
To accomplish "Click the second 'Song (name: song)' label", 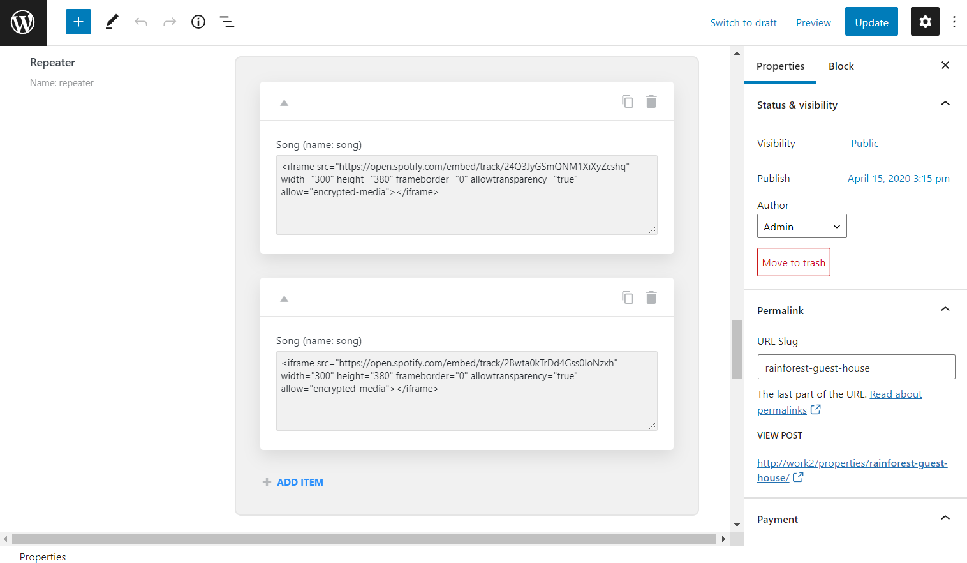I will (x=319, y=341).
